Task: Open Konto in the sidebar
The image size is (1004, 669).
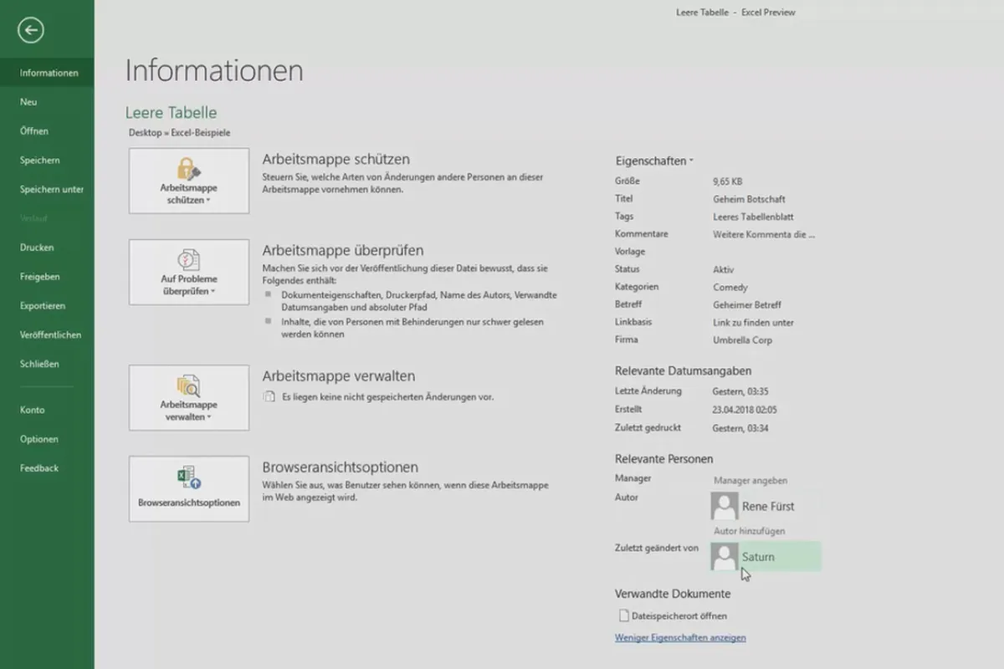Action: 47,410
